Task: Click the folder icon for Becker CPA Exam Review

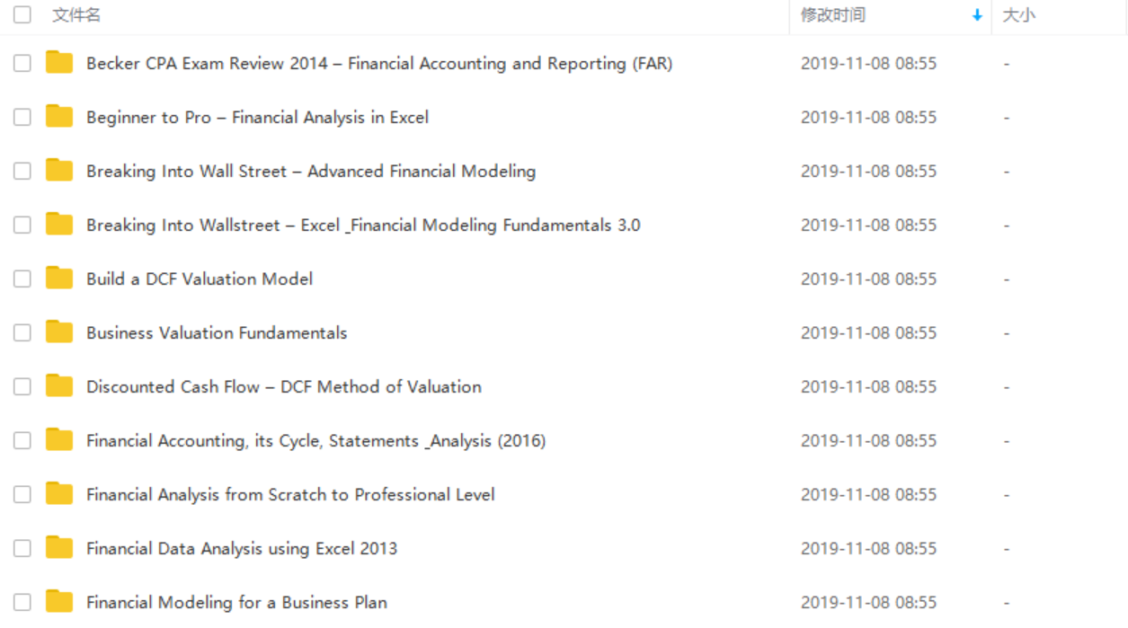Action: pyautogui.click(x=59, y=63)
